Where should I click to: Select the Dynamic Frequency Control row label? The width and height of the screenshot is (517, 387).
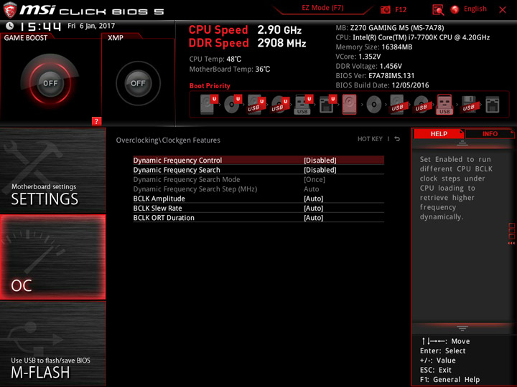(x=177, y=161)
